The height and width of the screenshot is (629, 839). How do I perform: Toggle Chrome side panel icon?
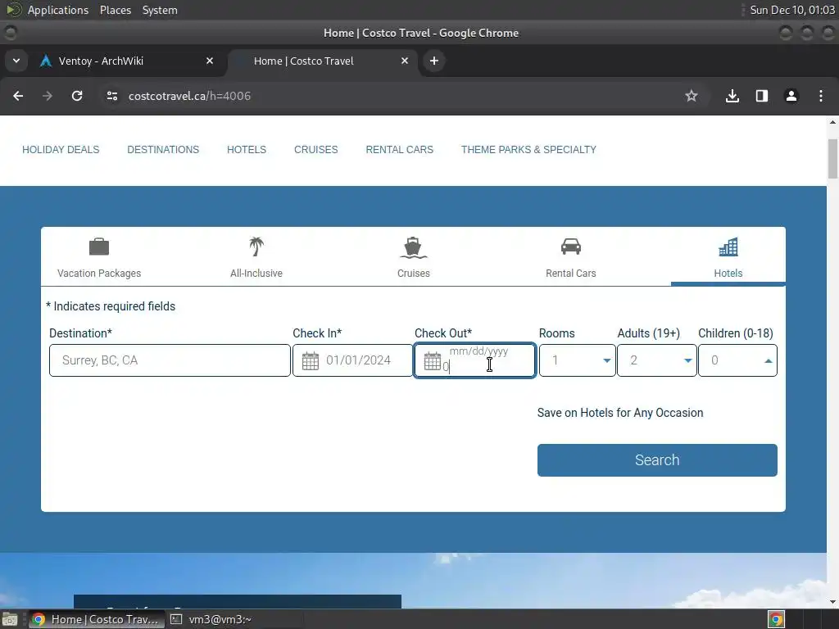[x=762, y=96]
